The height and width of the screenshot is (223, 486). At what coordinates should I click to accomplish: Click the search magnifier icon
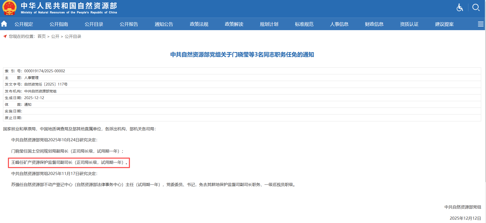point(476,8)
